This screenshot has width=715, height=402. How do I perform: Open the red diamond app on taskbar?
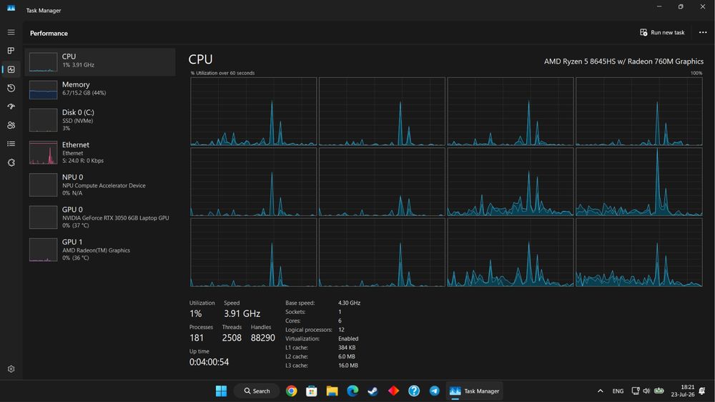point(393,391)
